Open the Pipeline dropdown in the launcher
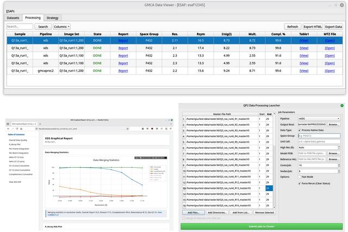The image size is (348, 232). (319, 119)
